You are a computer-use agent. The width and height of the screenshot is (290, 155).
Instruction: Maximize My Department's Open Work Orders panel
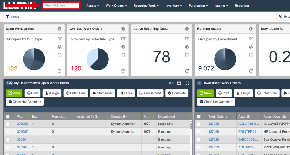[x=179, y=83]
